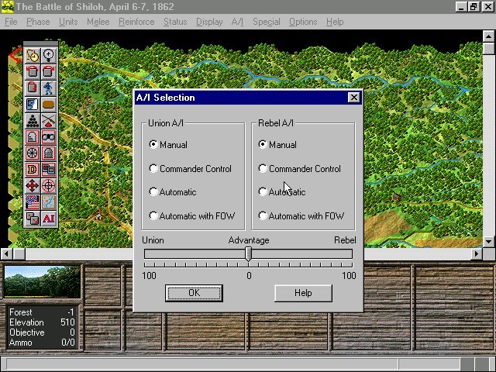Open the Special menu
This screenshot has height=372, width=496.
pos(267,22)
